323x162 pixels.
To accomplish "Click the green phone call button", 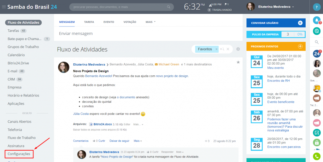I will click(317, 156).
